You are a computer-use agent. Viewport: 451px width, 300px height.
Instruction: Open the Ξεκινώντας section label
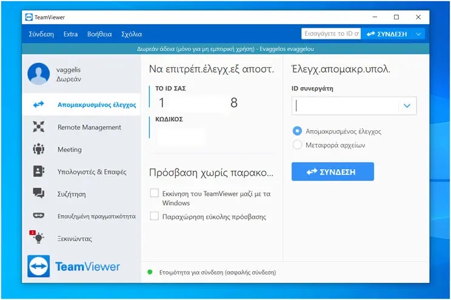coord(75,239)
